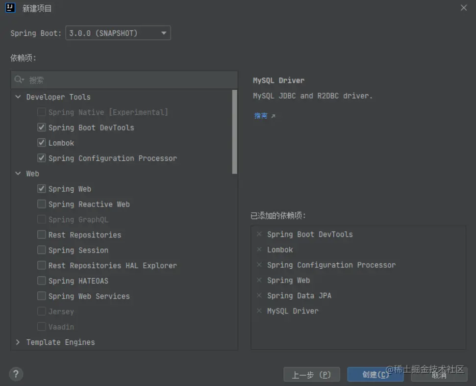The width and height of the screenshot is (476, 386).
Task: Enable Spring HATEOAS checkbox
Action: click(42, 281)
